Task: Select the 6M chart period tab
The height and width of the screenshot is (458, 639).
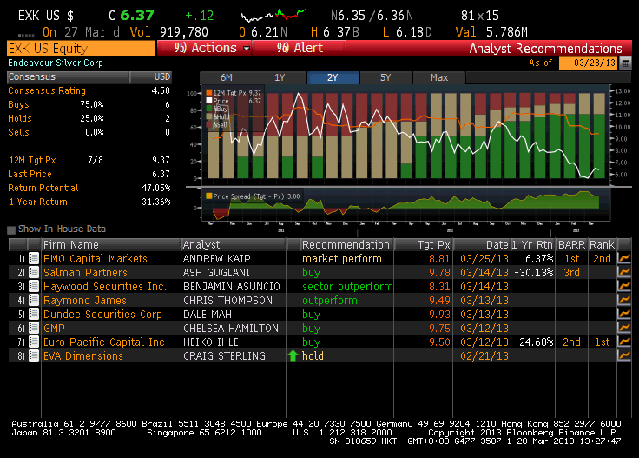Action: tap(227, 77)
